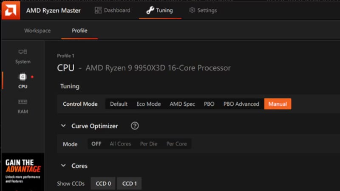
Task: Click the Profile 1 label
Action: pos(65,56)
